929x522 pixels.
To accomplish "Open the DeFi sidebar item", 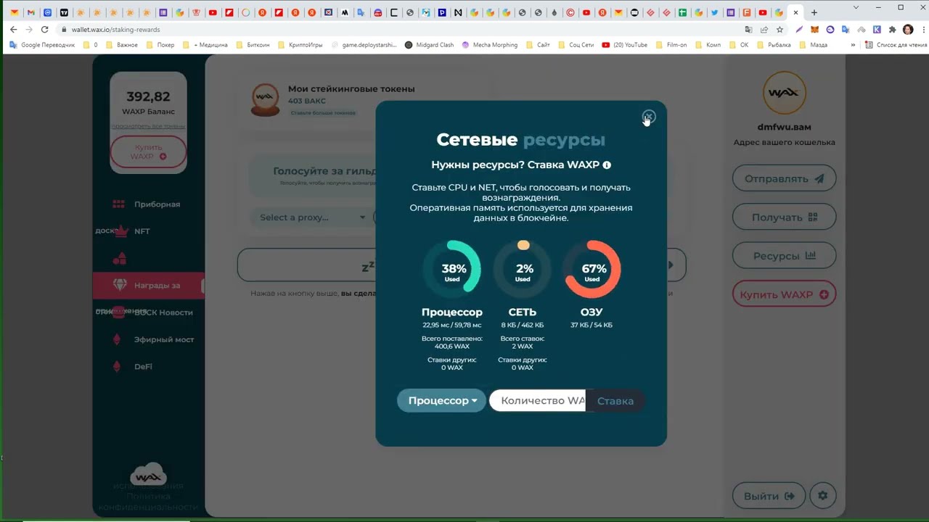I will (143, 367).
